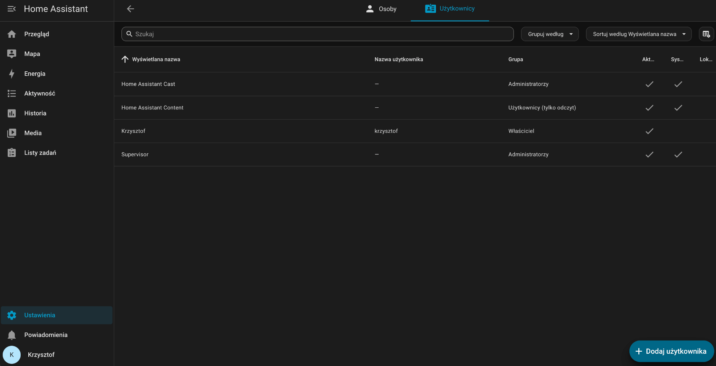Click the Właściciel group cell
Viewport: 716px width, 366px height.
pyautogui.click(x=521, y=131)
